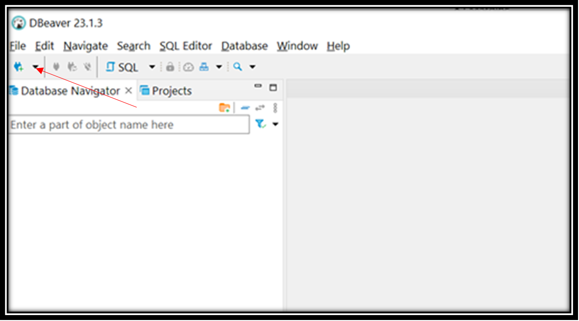Maximize the navigator panel

coord(273,88)
